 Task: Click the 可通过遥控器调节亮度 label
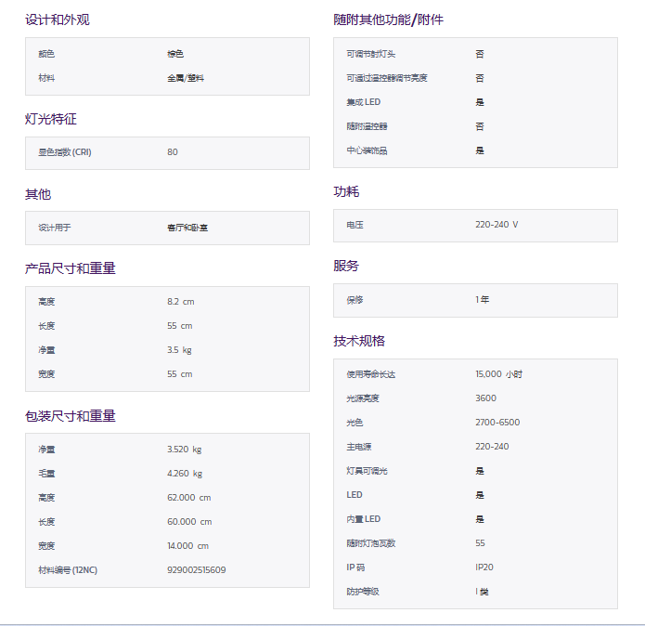(x=387, y=78)
